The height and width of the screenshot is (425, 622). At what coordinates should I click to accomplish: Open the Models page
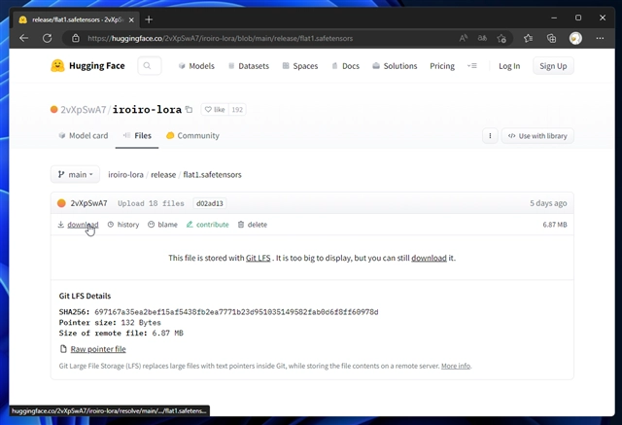coord(196,66)
